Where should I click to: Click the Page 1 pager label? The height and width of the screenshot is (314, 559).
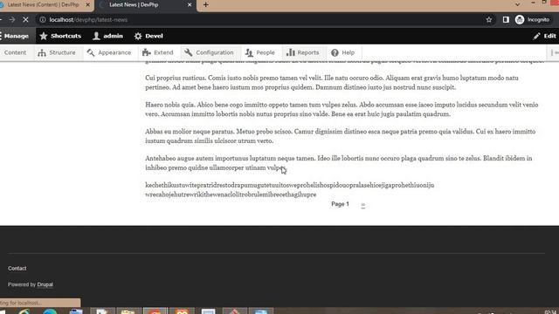click(340, 204)
